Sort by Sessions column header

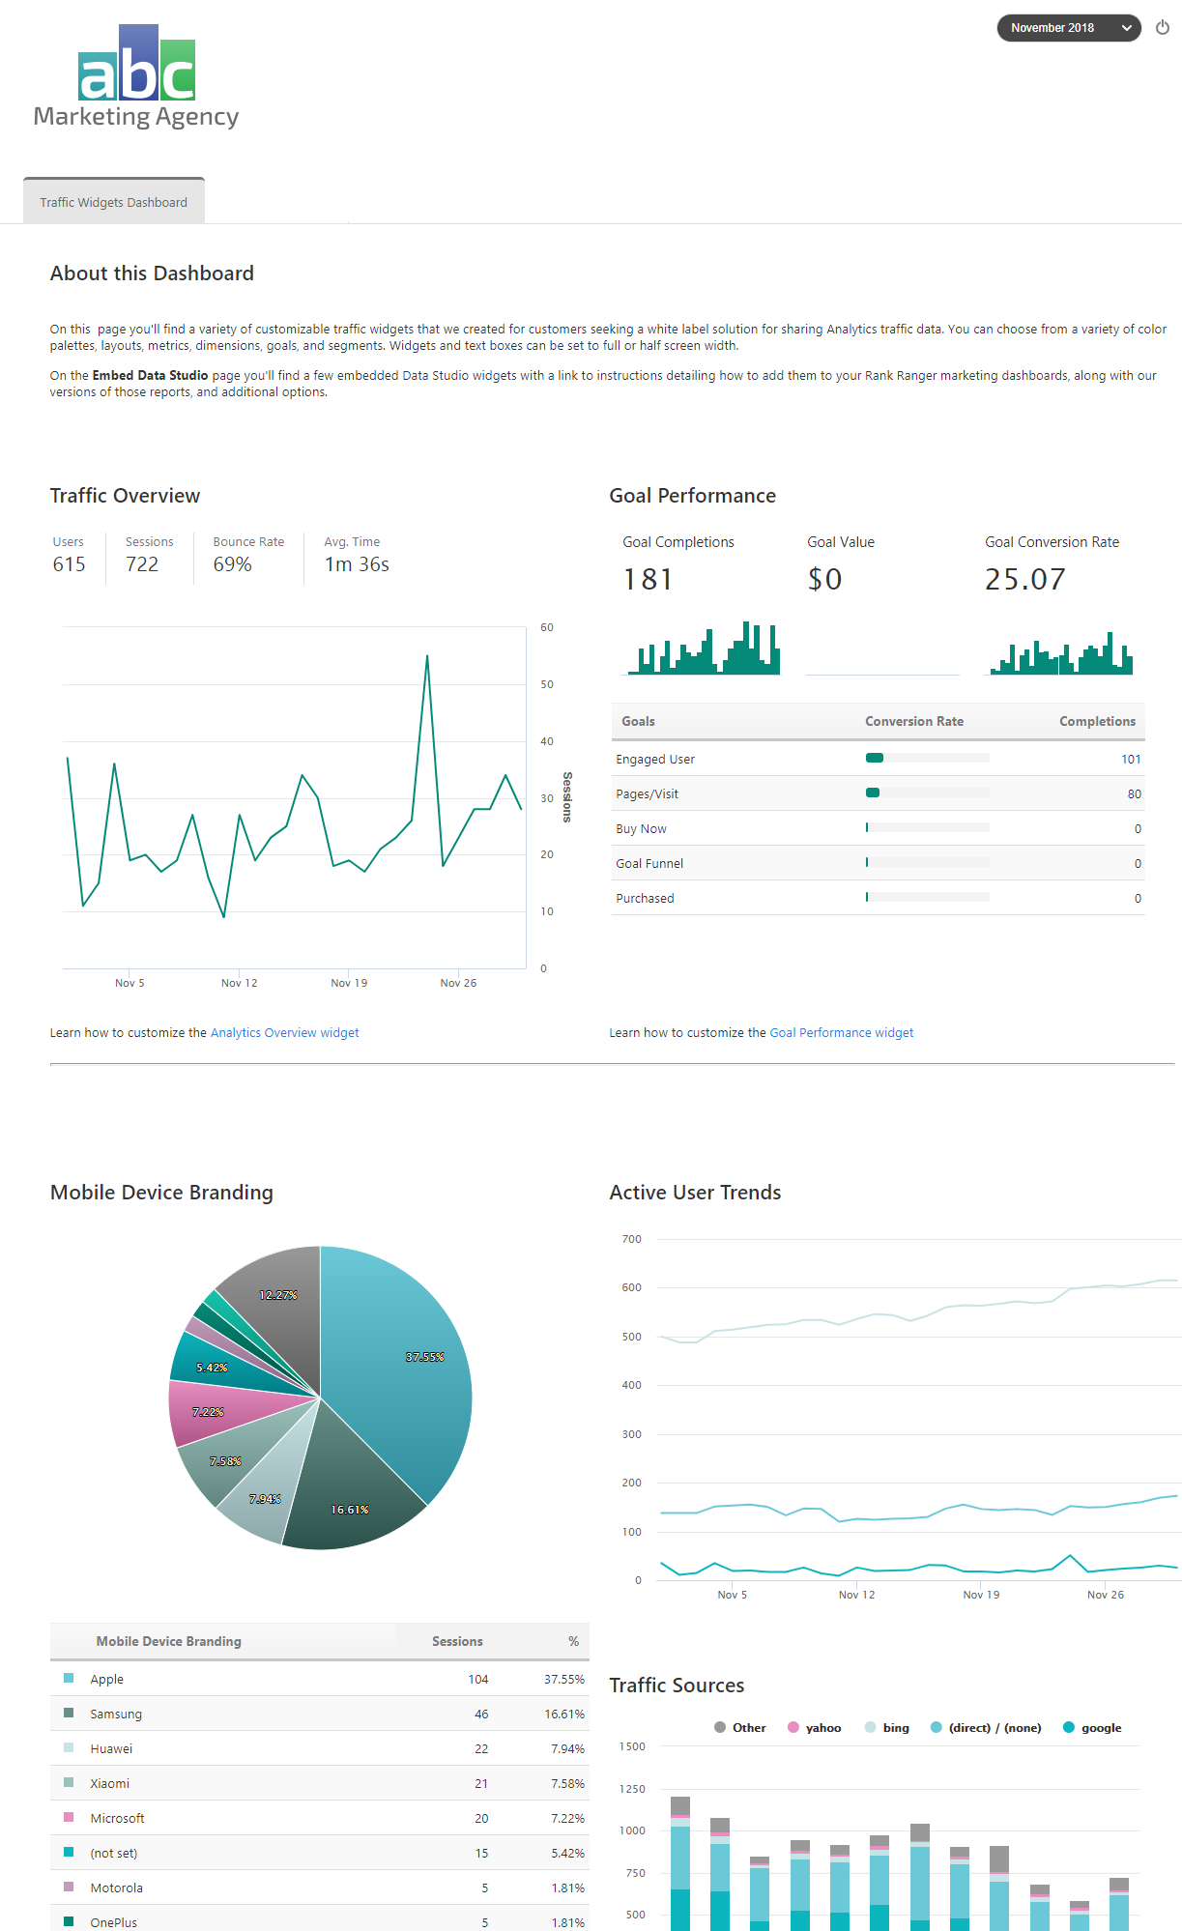(x=456, y=1641)
